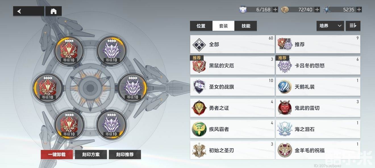Select the top-left red imprint slot

pos(69,51)
